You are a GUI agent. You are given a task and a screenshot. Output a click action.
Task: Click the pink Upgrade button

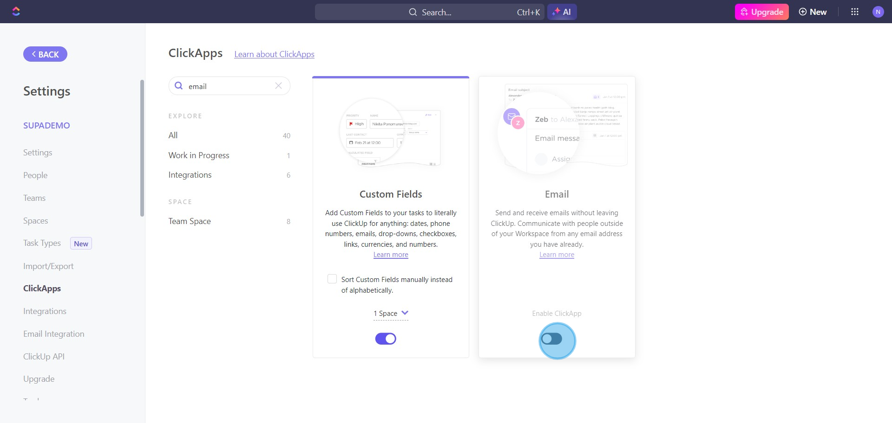761,12
